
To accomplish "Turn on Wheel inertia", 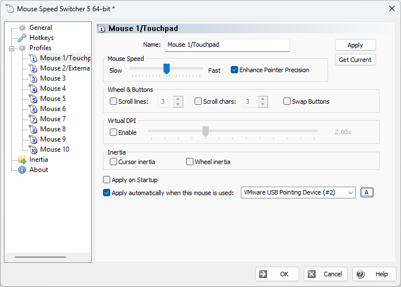I will [x=189, y=162].
